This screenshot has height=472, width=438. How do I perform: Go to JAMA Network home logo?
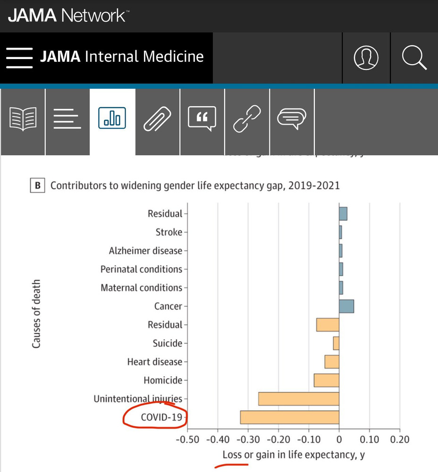pyautogui.click(x=67, y=16)
